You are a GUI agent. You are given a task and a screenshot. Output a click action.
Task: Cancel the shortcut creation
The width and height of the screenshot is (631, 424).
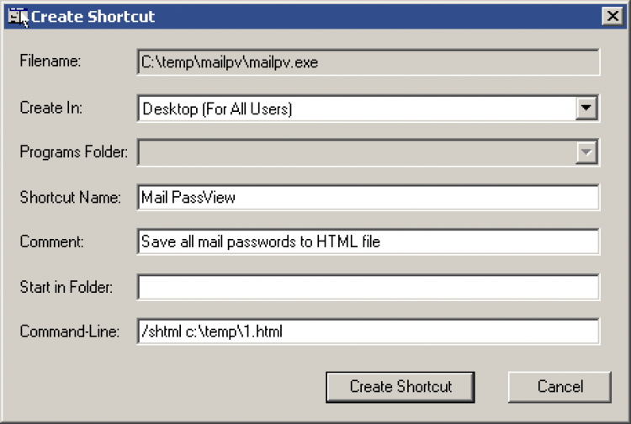tap(559, 387)
